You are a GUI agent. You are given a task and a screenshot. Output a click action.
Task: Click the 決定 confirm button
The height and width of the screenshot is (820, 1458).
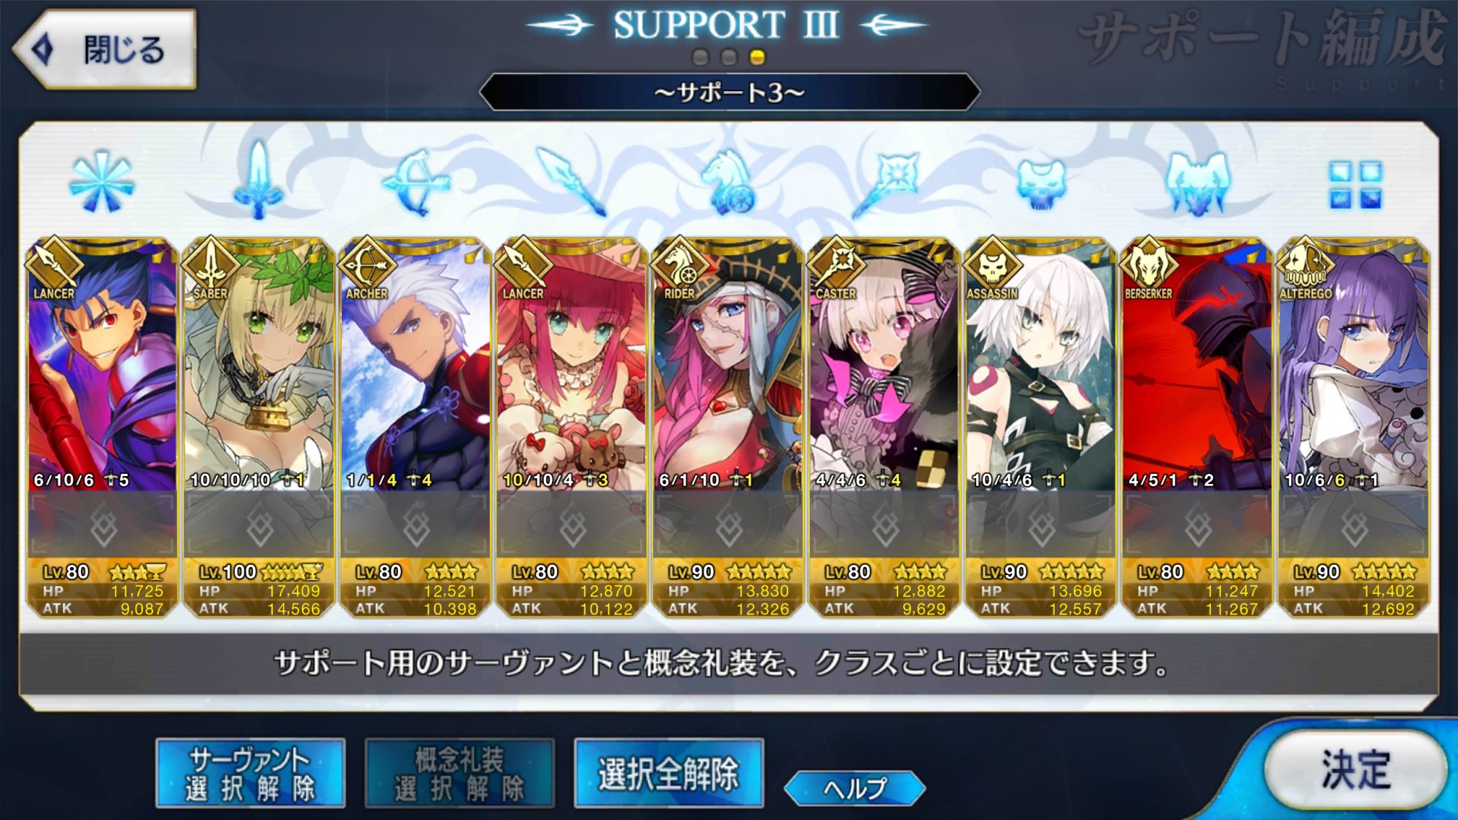pyautogui.click(x=1356, y=769)
